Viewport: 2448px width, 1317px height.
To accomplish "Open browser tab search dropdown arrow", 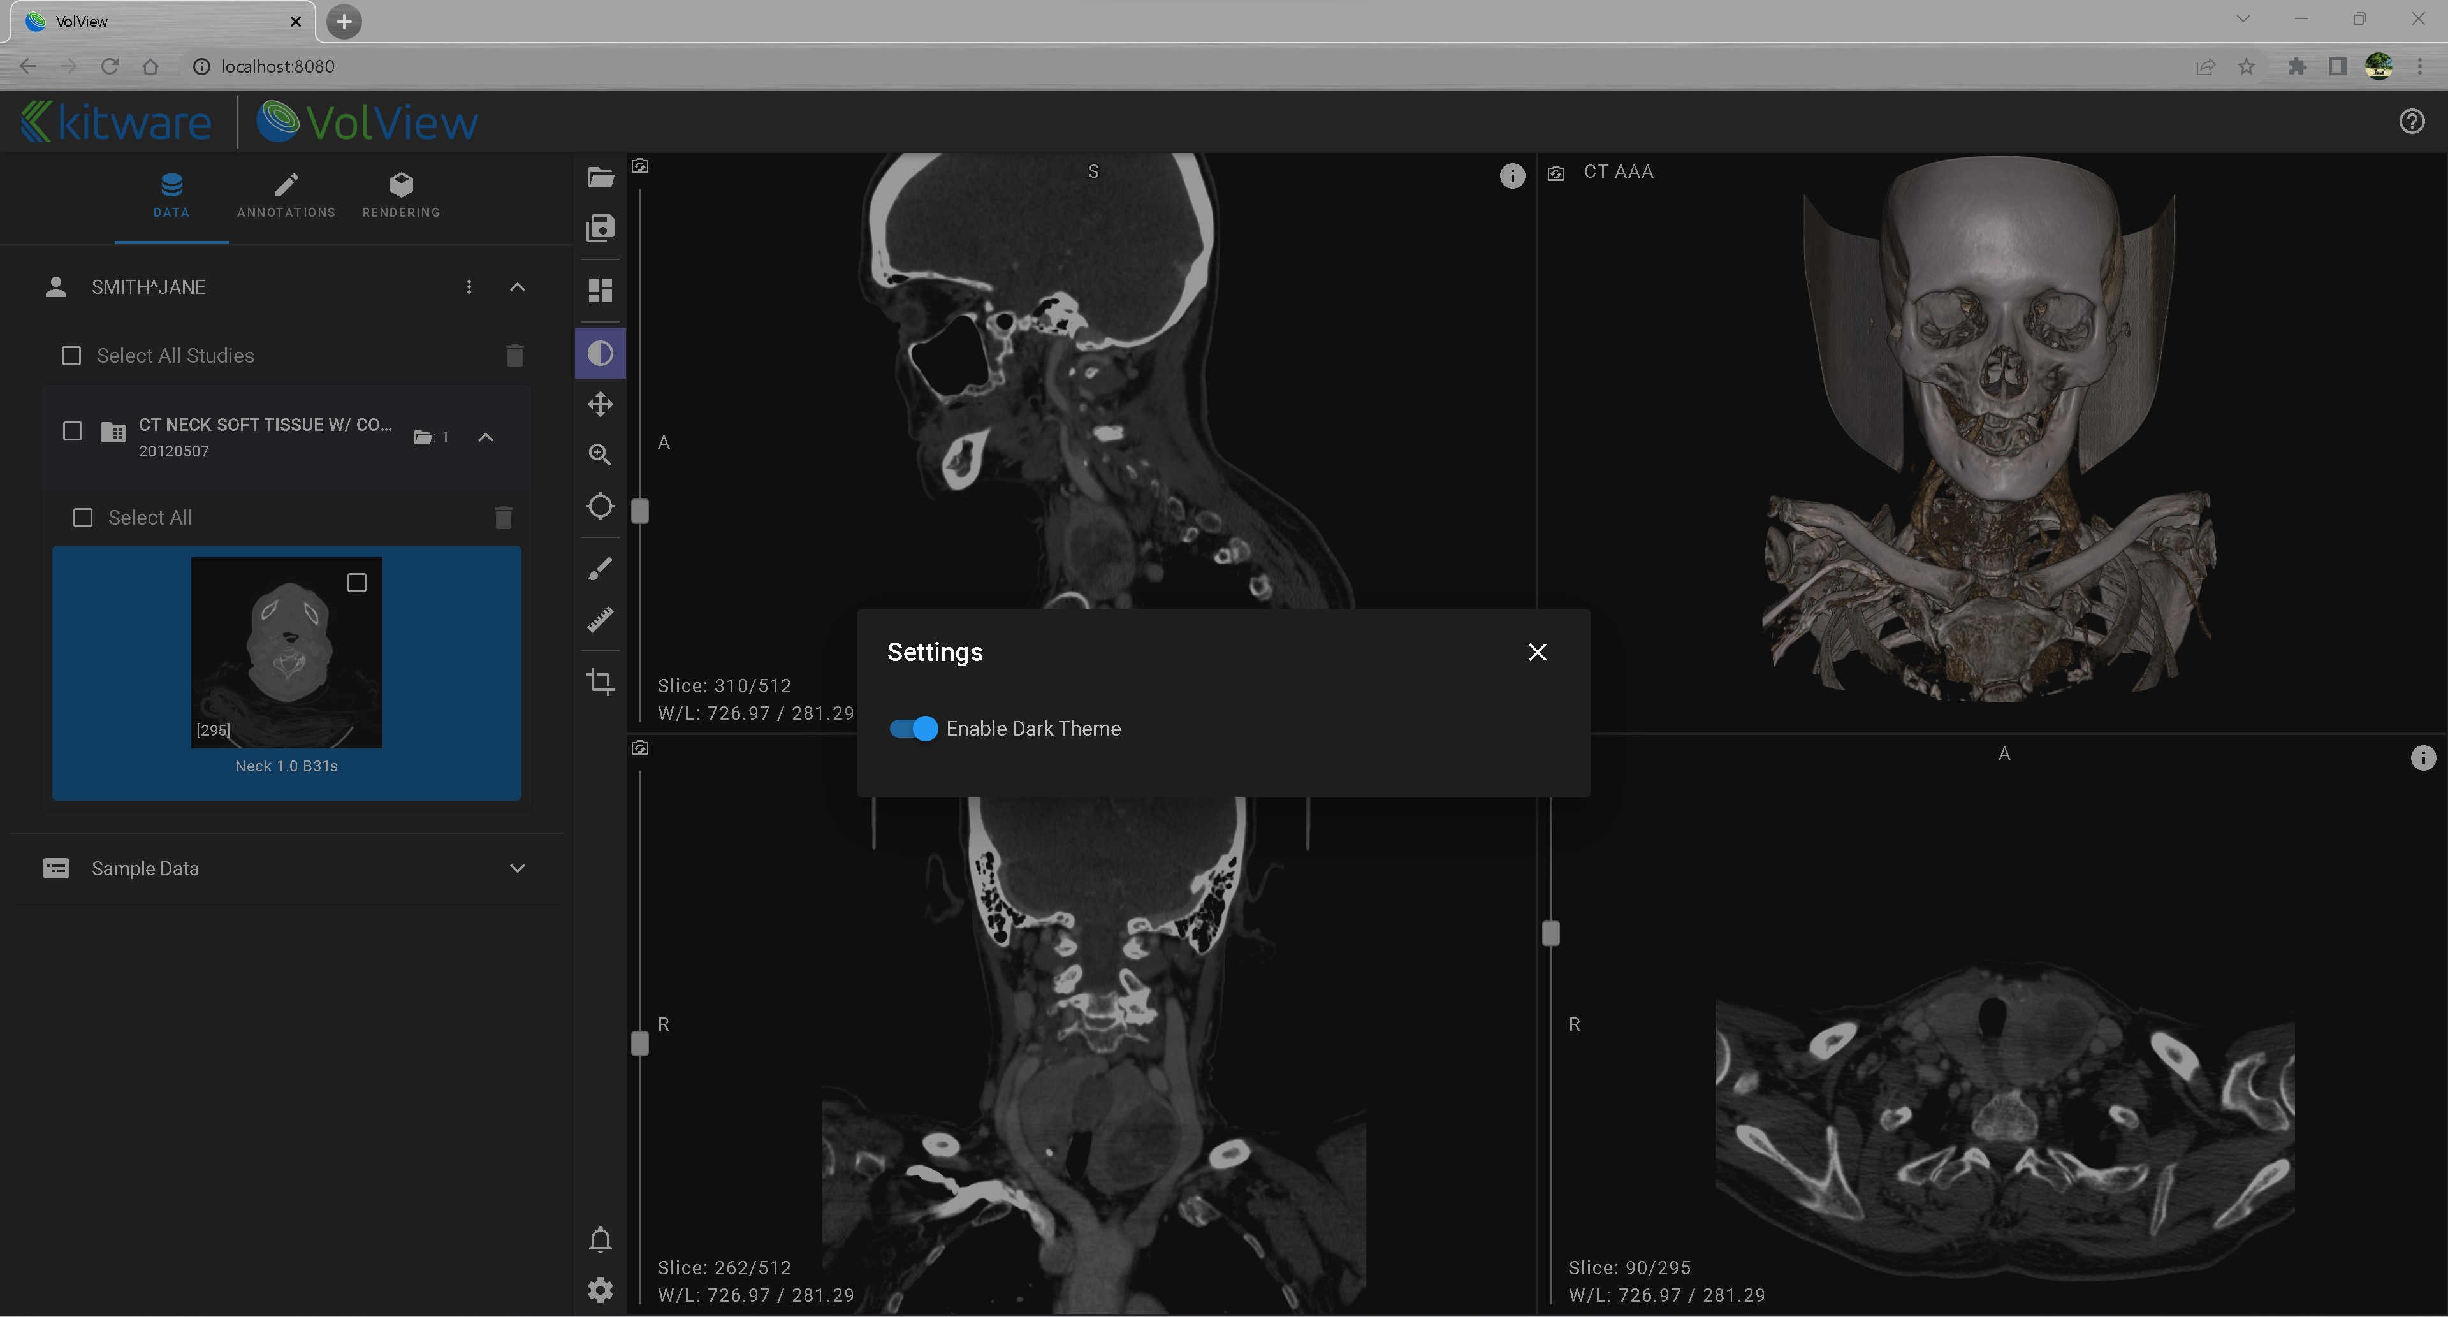I will (2244, 19).
